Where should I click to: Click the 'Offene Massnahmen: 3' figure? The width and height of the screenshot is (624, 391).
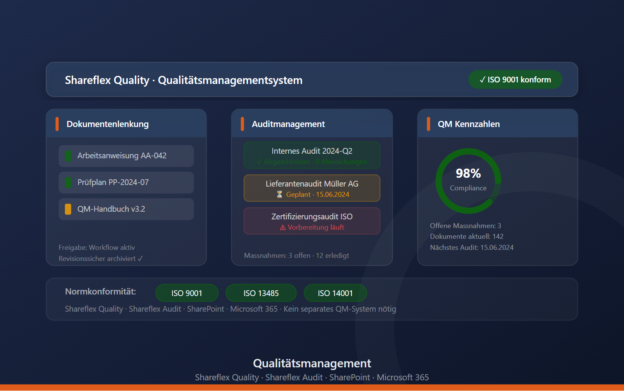click(x=466, y=226)
